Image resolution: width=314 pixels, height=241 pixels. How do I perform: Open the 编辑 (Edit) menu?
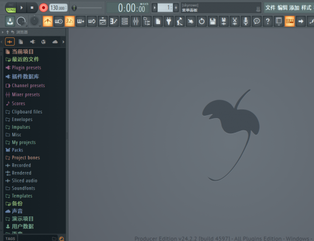282,8
